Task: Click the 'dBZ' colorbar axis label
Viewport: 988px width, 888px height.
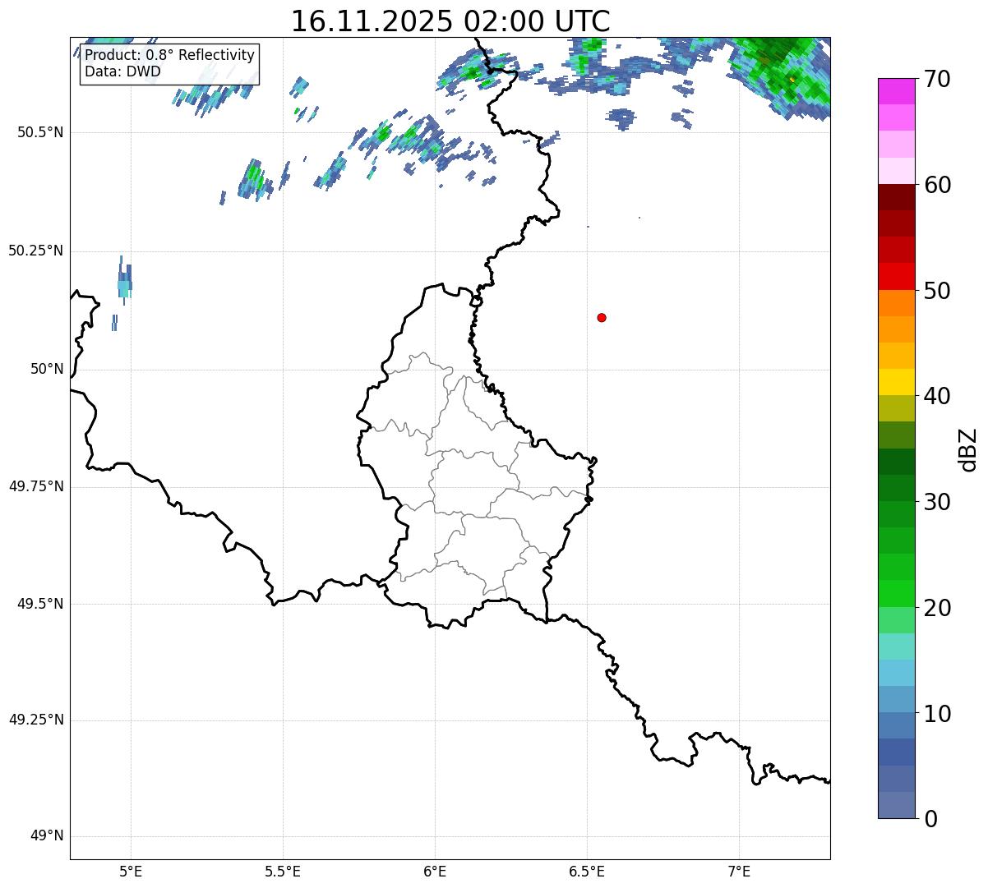Action: (x=968, y=449)
